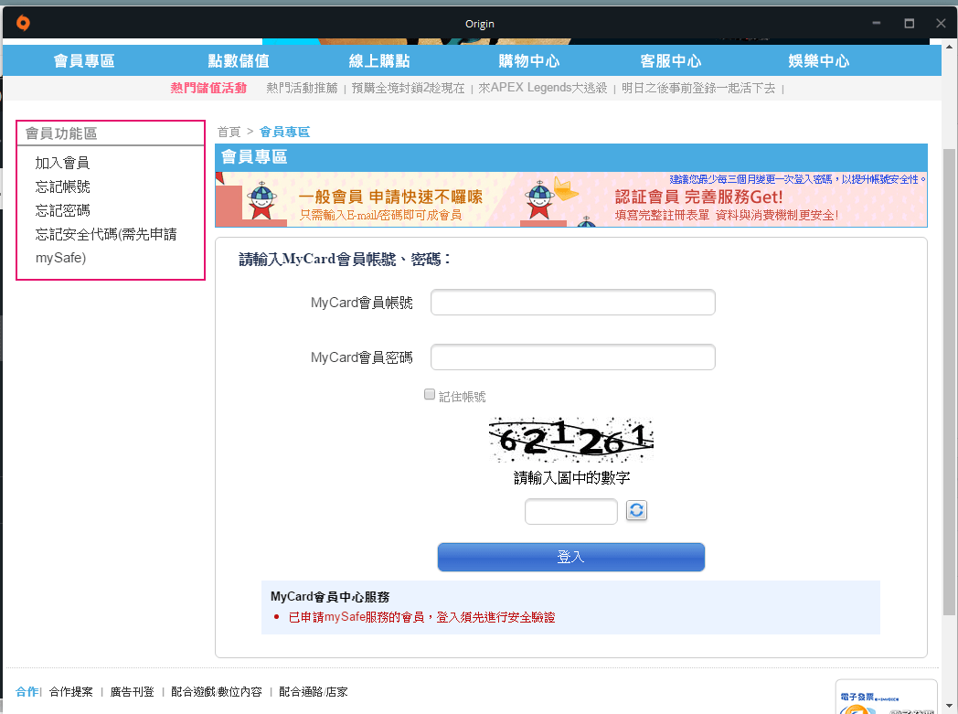Open the 來APEX Legends大逃殺 link
Image resolution: width=958 pixels, height=714 pixels.
(543, 88)
